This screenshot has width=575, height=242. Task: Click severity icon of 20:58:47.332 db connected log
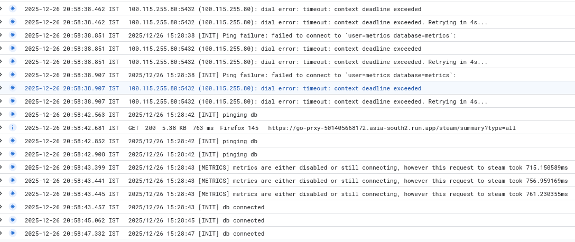(13, 233)
